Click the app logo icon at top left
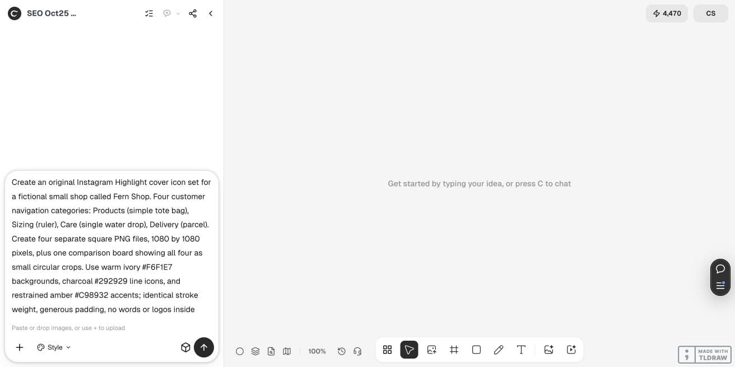This screenshot has width=735, height=367. (15, 13)
